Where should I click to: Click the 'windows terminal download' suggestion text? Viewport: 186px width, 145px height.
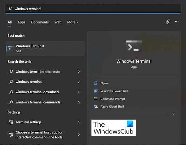[x=37, y=92]
